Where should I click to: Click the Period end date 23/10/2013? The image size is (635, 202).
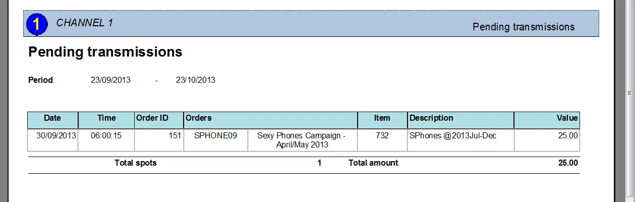pyautogui.click(x=195, y=80)
